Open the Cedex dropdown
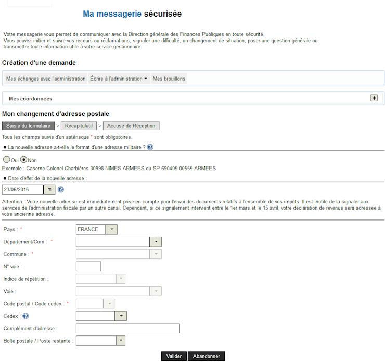The image size is (385, 362). click(x=121, y=316)
